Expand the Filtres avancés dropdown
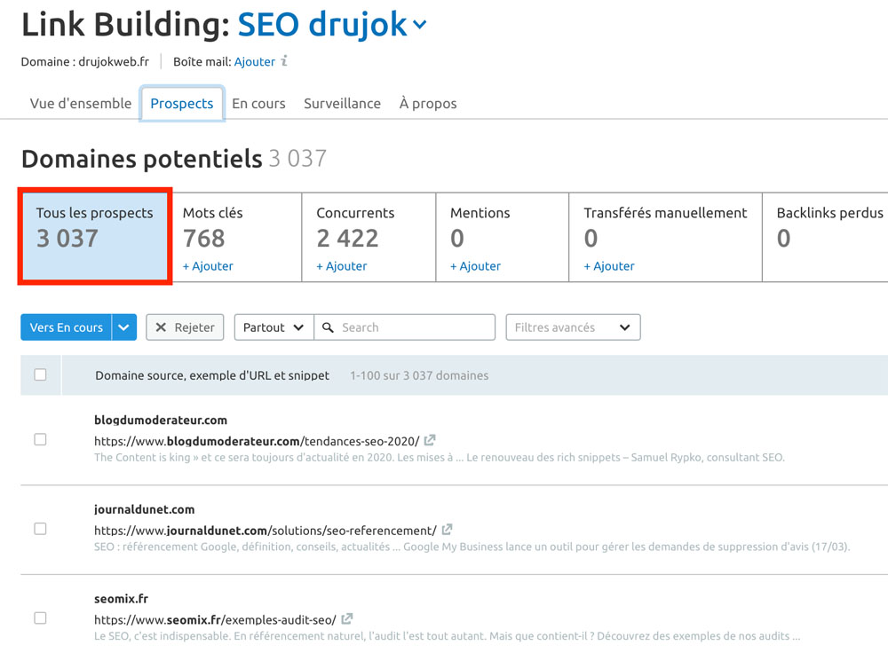This screenshot has height=661, width=888. 573,327
